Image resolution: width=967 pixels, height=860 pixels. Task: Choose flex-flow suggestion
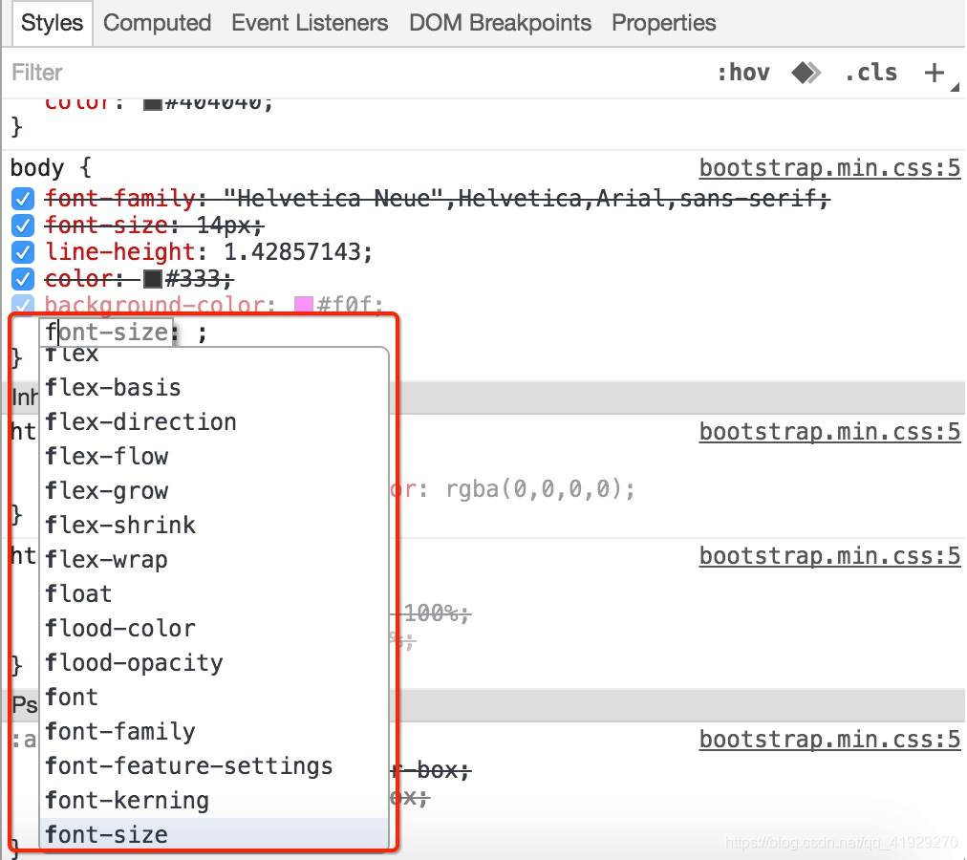tap(214, 457)
